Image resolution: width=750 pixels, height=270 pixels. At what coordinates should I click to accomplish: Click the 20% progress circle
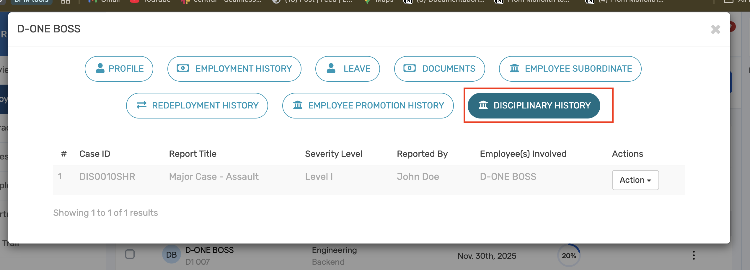569,256
